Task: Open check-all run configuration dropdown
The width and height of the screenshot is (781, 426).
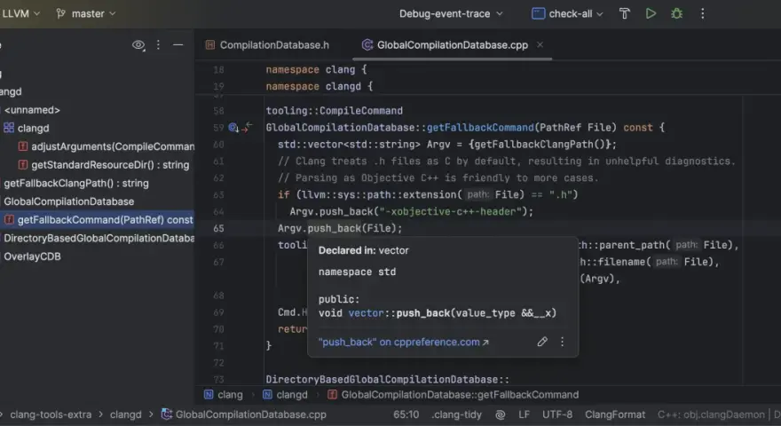Action: [567, 14]
